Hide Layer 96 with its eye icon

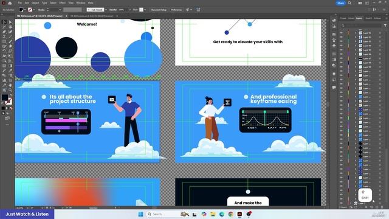(x=342, y=54)
